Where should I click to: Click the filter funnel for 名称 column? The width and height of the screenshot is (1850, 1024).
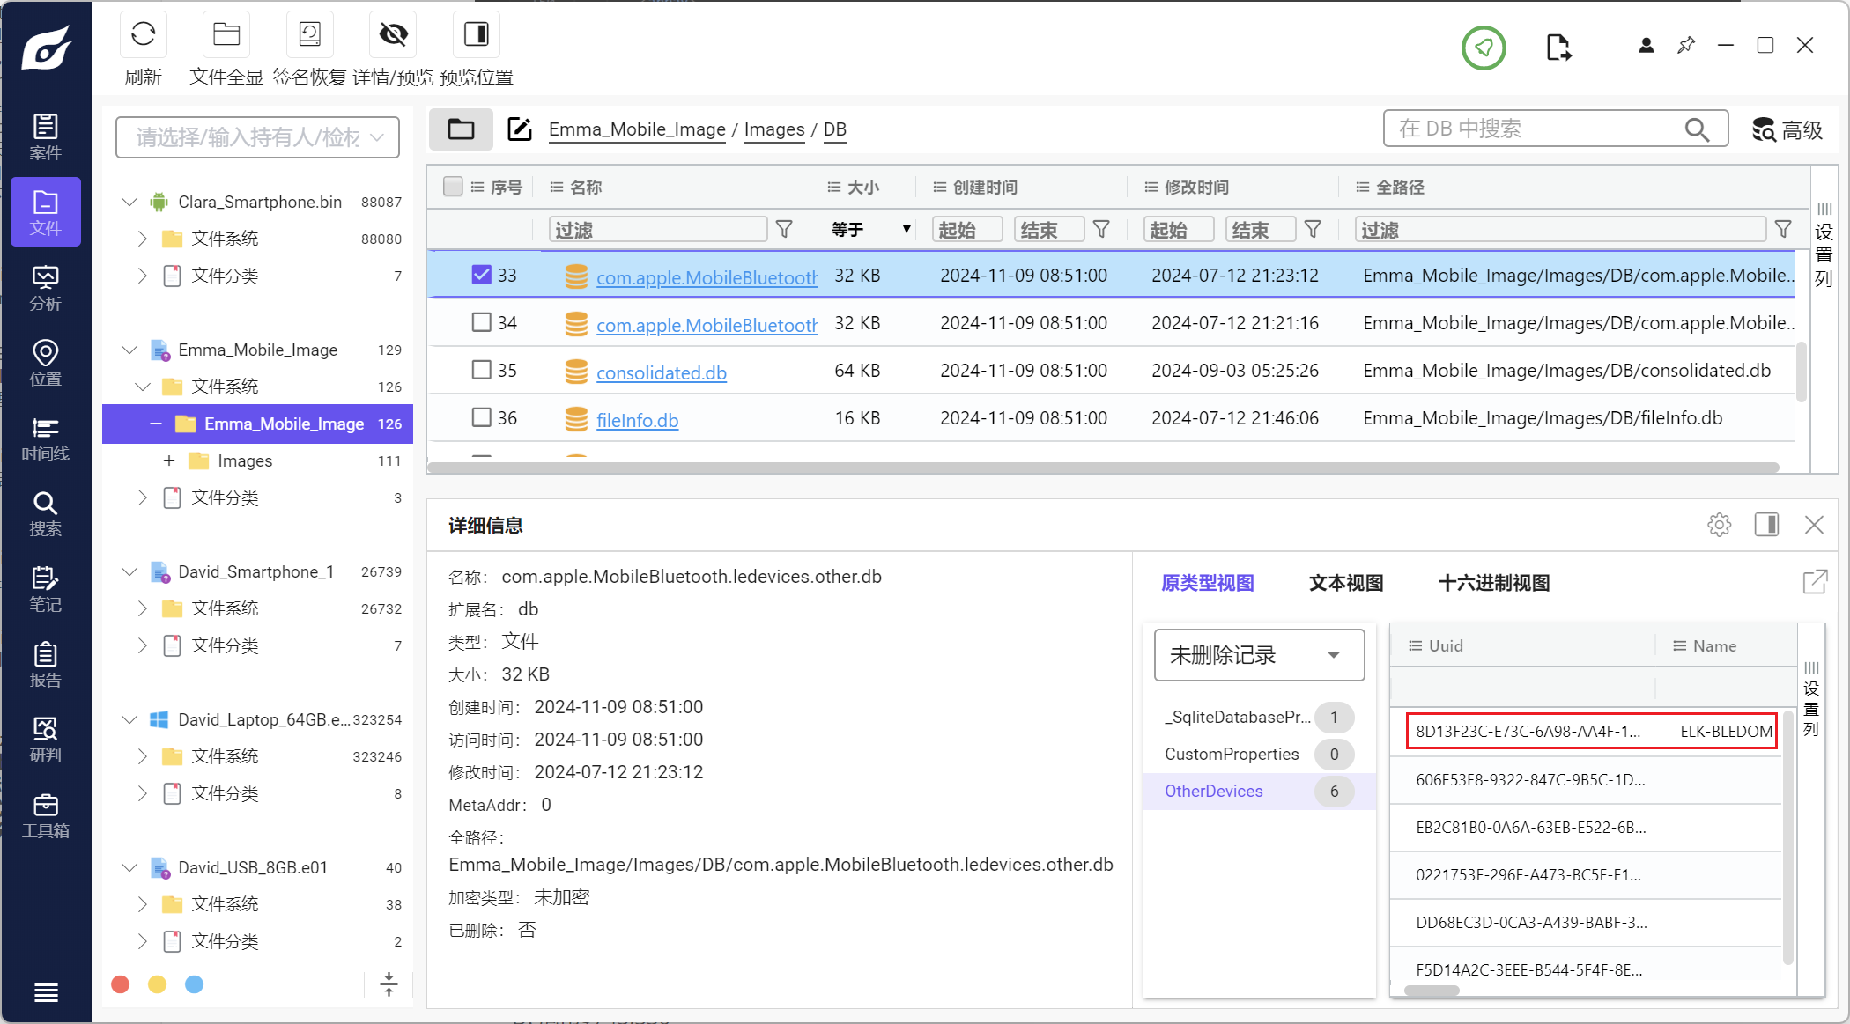pyautogui.click(x=784, y=230)
